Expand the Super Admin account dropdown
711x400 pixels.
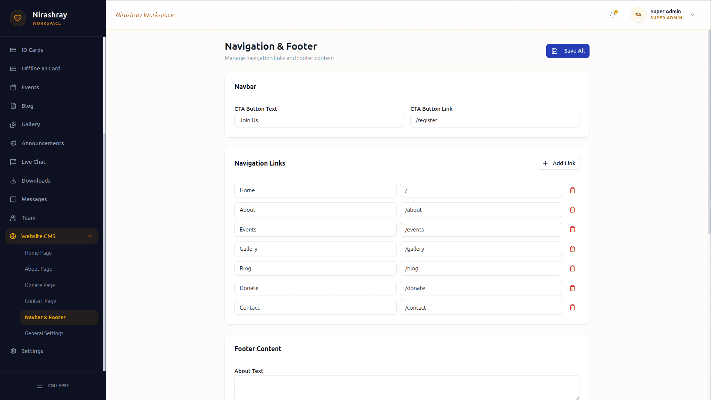point(692,15)
